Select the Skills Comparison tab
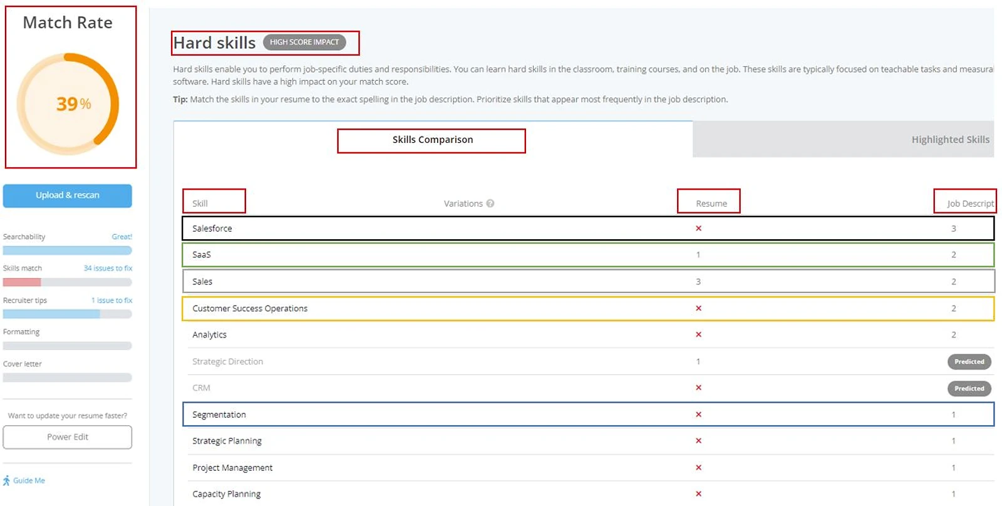The image size is (1002, 506). pos(433,140)
